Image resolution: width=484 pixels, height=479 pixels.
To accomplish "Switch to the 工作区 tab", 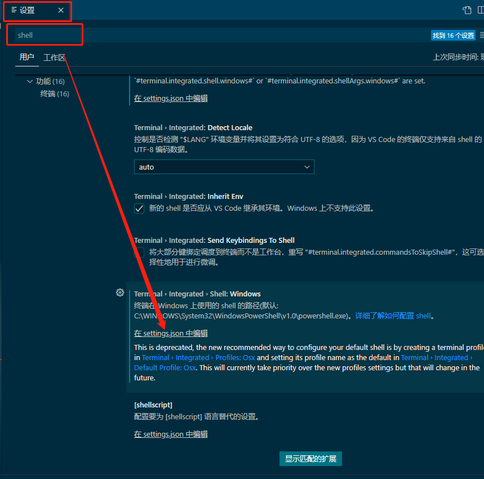I will click(55, 57).
